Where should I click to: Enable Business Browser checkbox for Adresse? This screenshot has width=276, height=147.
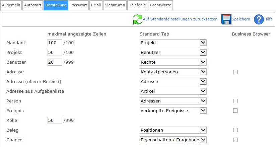click(235, 72)
